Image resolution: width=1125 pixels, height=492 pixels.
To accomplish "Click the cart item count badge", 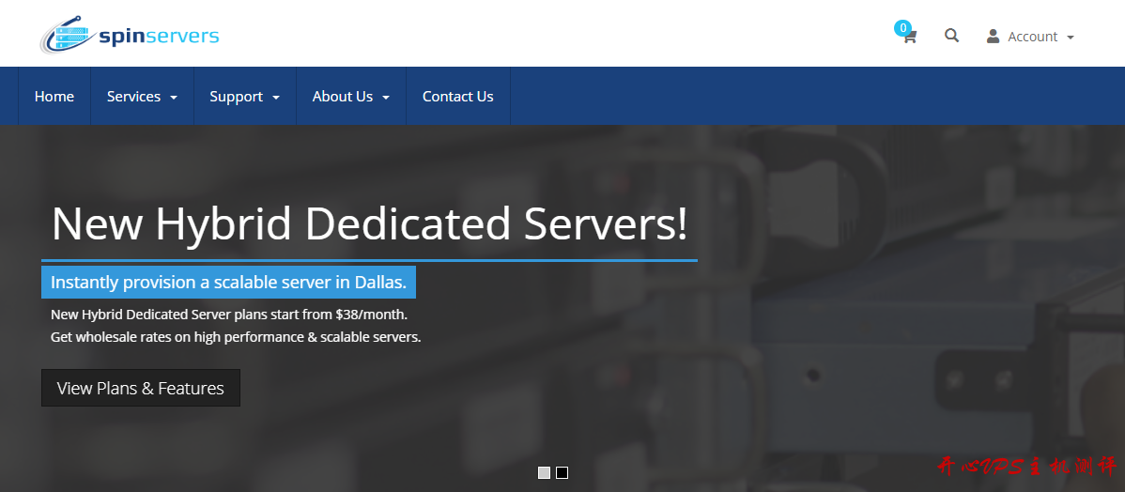I will [x=902, y=28].
